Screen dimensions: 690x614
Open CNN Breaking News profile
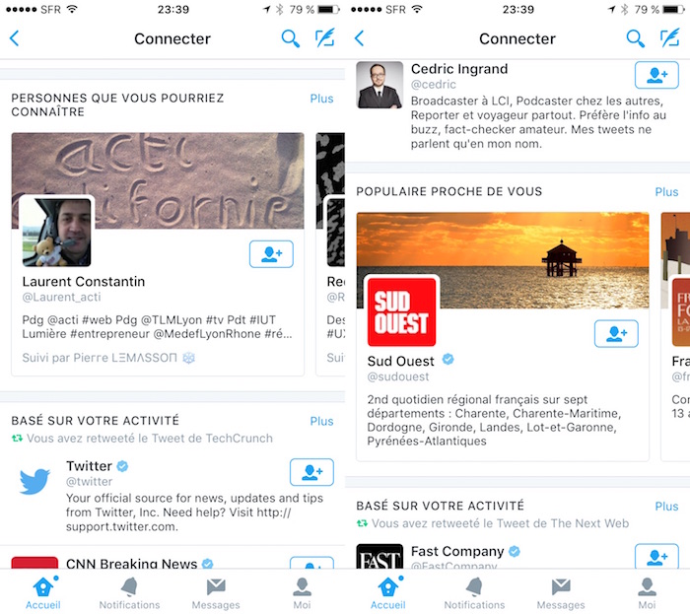click(x=131, y=563)
